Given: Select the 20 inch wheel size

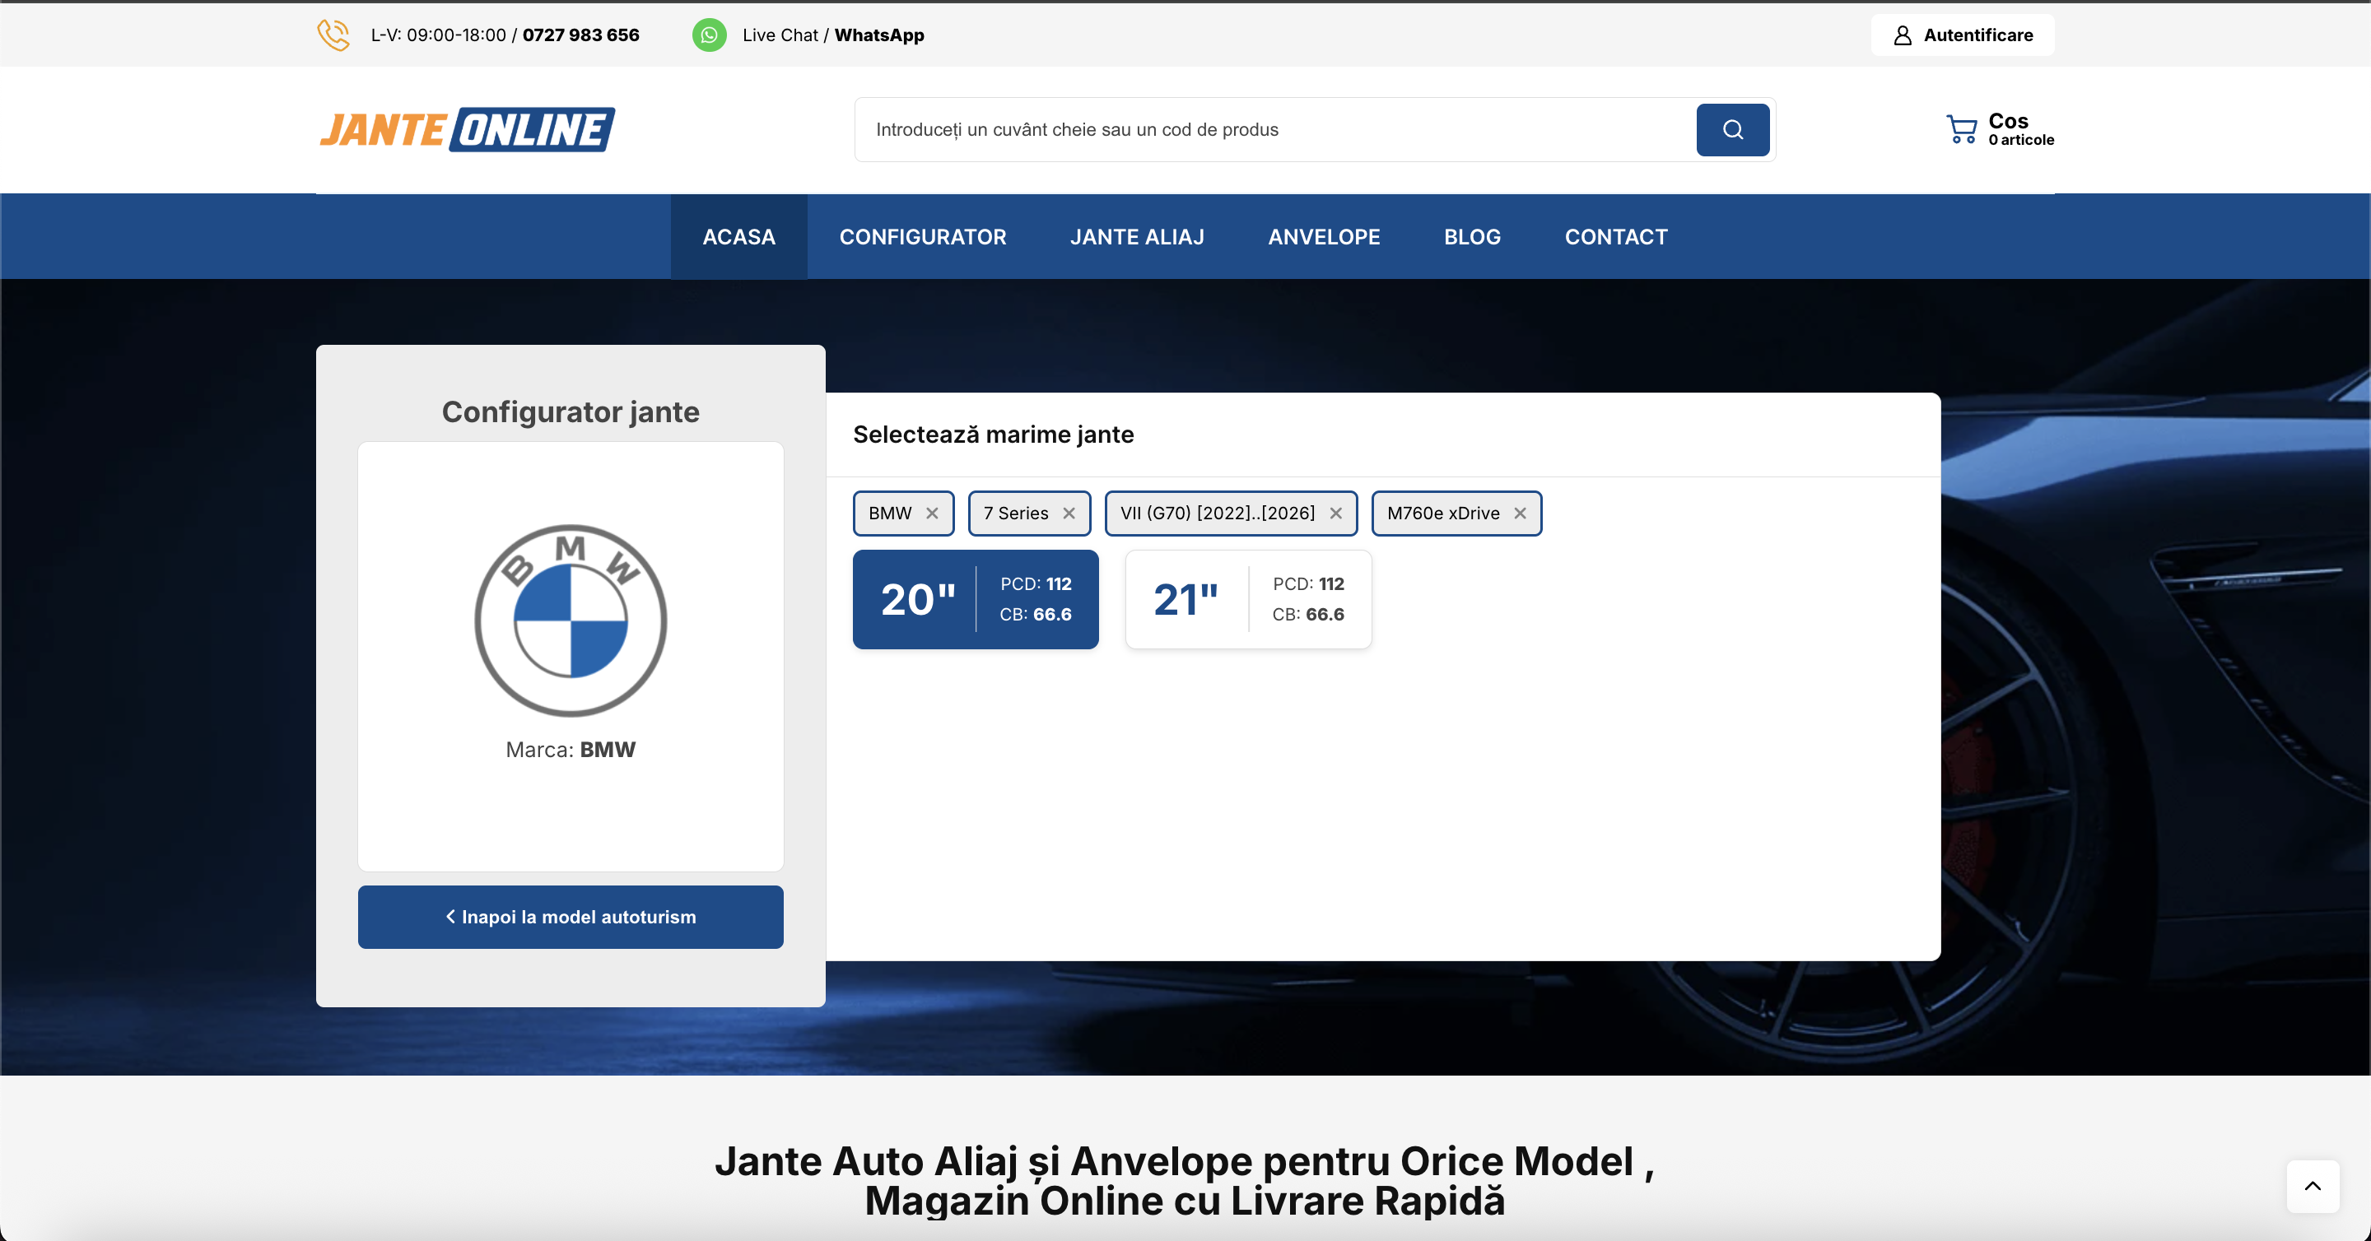Looking at the screenshot, I should tap(975, 599).
